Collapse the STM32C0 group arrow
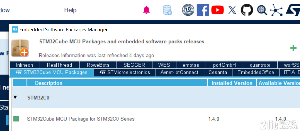This screenshot has width=300, height=131. click(15, 97)
